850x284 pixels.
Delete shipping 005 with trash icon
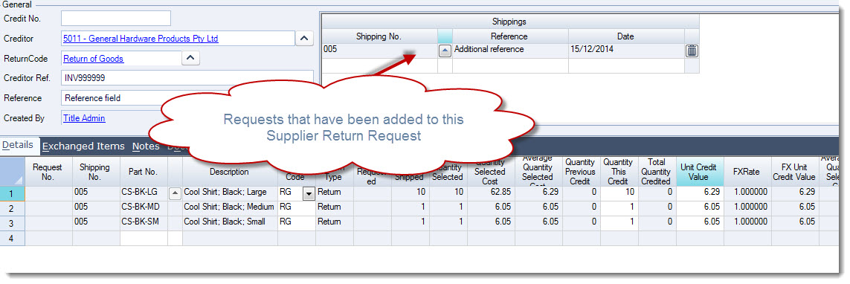coord(692,51)
